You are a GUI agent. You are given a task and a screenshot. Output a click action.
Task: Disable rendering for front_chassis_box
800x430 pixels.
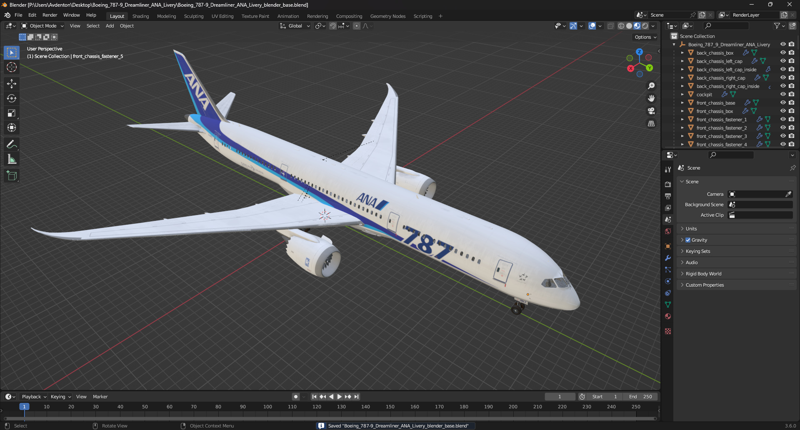(x=791, y=111)
